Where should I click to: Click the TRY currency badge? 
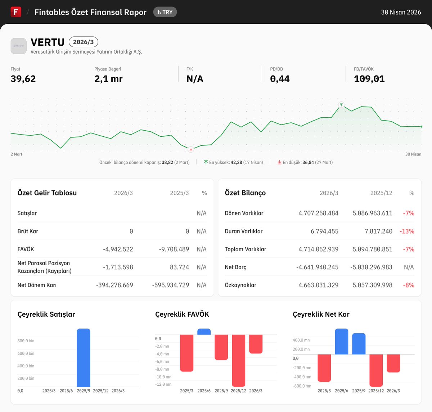tap(165, 12)
